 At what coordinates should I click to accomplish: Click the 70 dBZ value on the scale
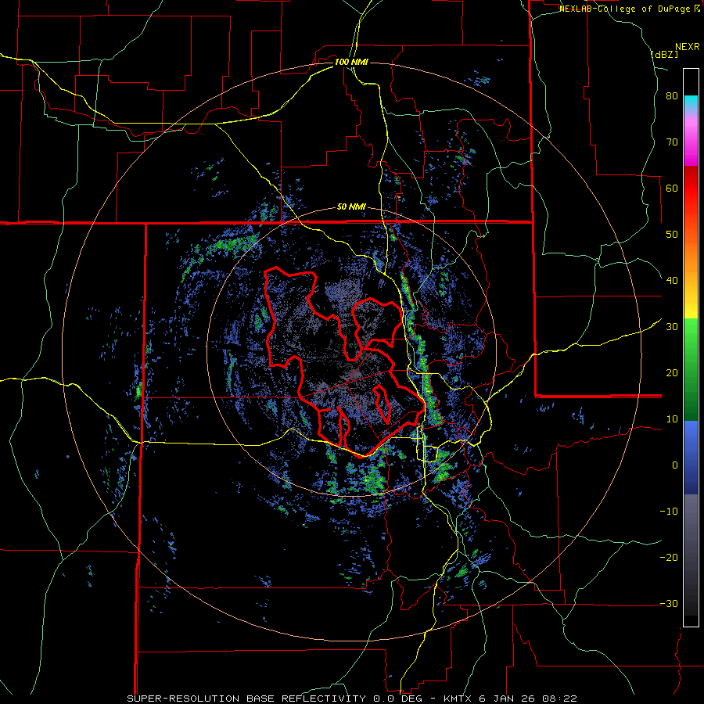coord(672,142)
